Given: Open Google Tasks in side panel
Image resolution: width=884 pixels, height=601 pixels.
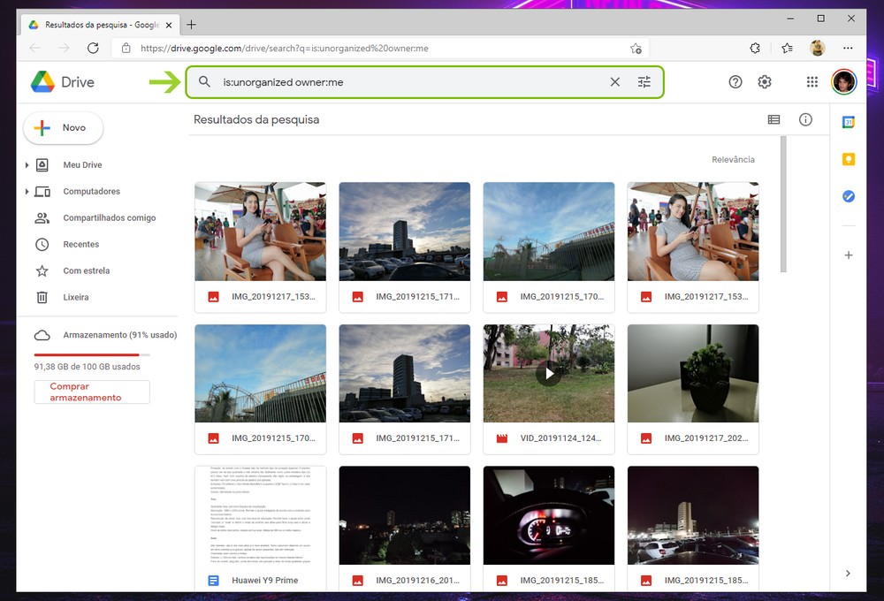Looking at the screenshot, I should (x=848, y=197).
